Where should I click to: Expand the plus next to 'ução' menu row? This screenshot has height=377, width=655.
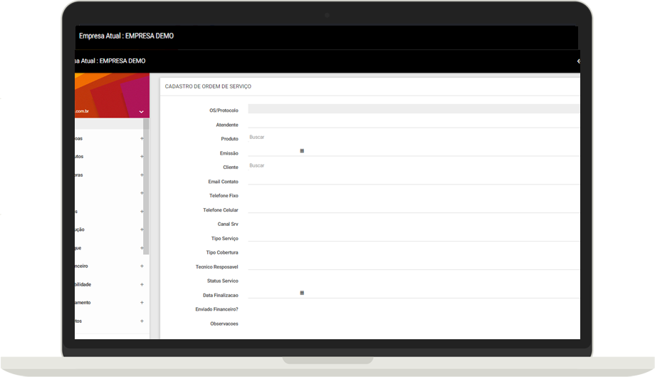coord(142,229)
